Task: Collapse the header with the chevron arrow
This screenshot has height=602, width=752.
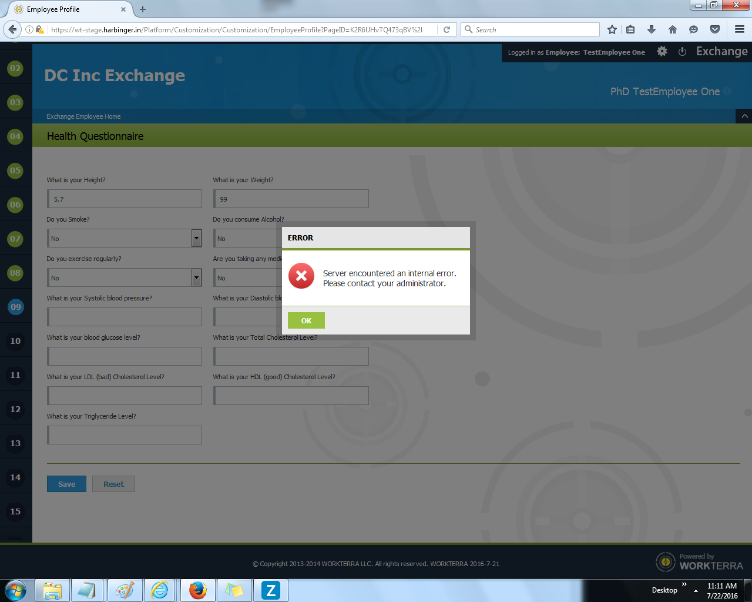Action: (x=744, y=116)
